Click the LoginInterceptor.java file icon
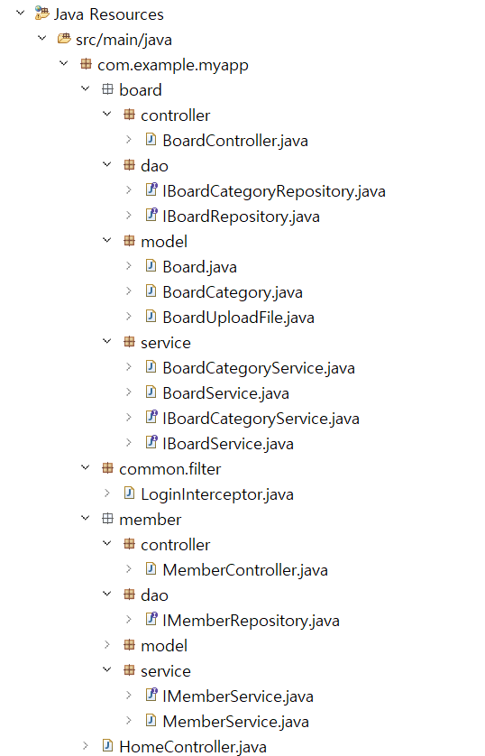This screenshot has height=756, width=485. point(129,493)
